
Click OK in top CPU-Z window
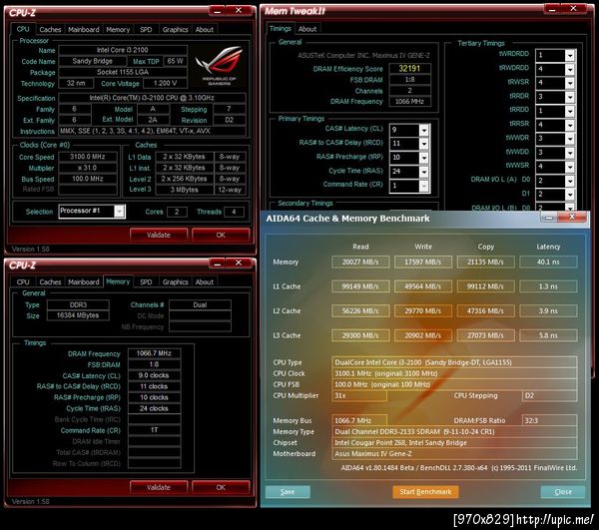(221, 235)
